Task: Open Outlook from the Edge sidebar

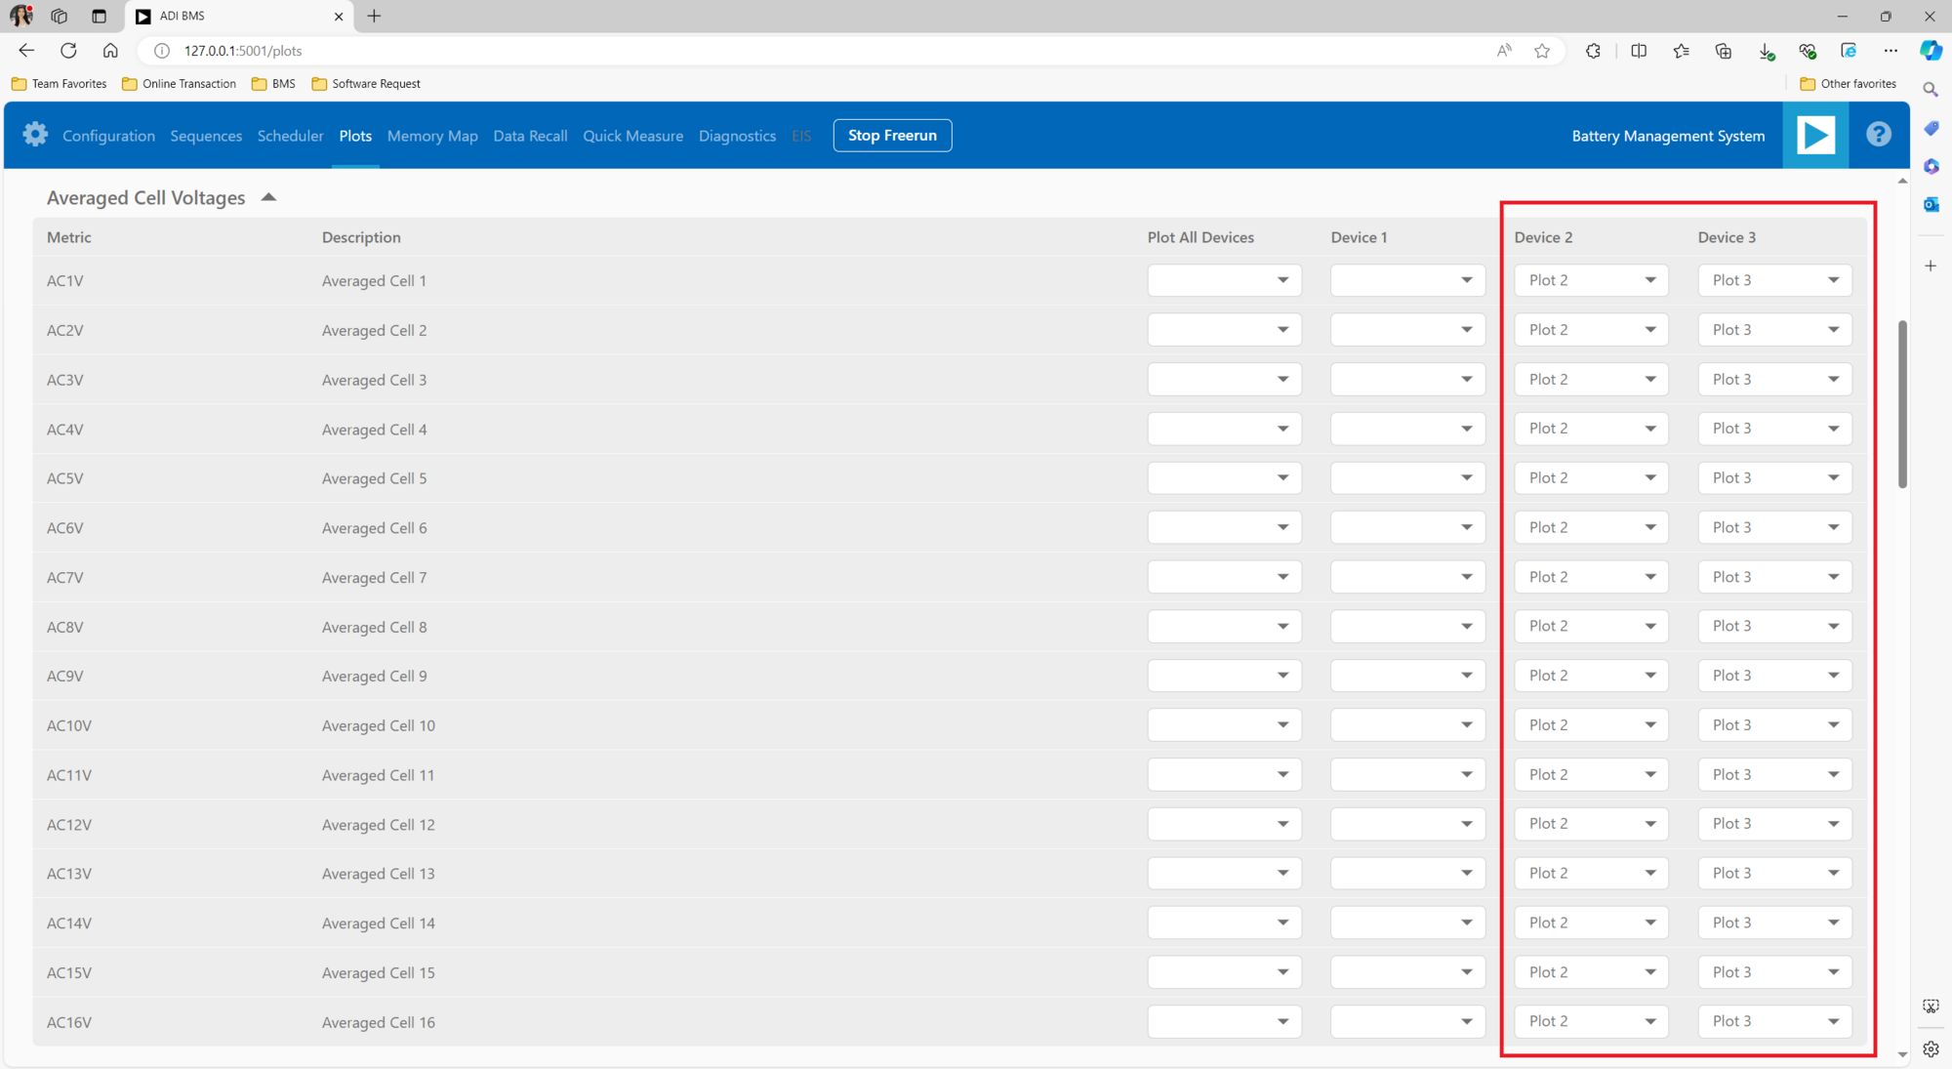Action: coord(1932,204)
